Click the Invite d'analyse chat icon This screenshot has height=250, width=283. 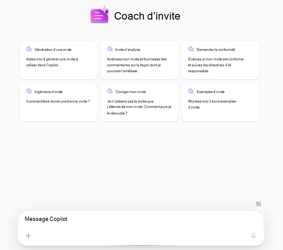click(110, 49)
